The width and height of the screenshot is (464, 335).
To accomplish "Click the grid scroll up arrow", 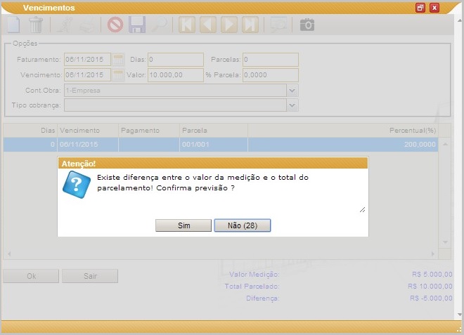I will click(445, 144).
